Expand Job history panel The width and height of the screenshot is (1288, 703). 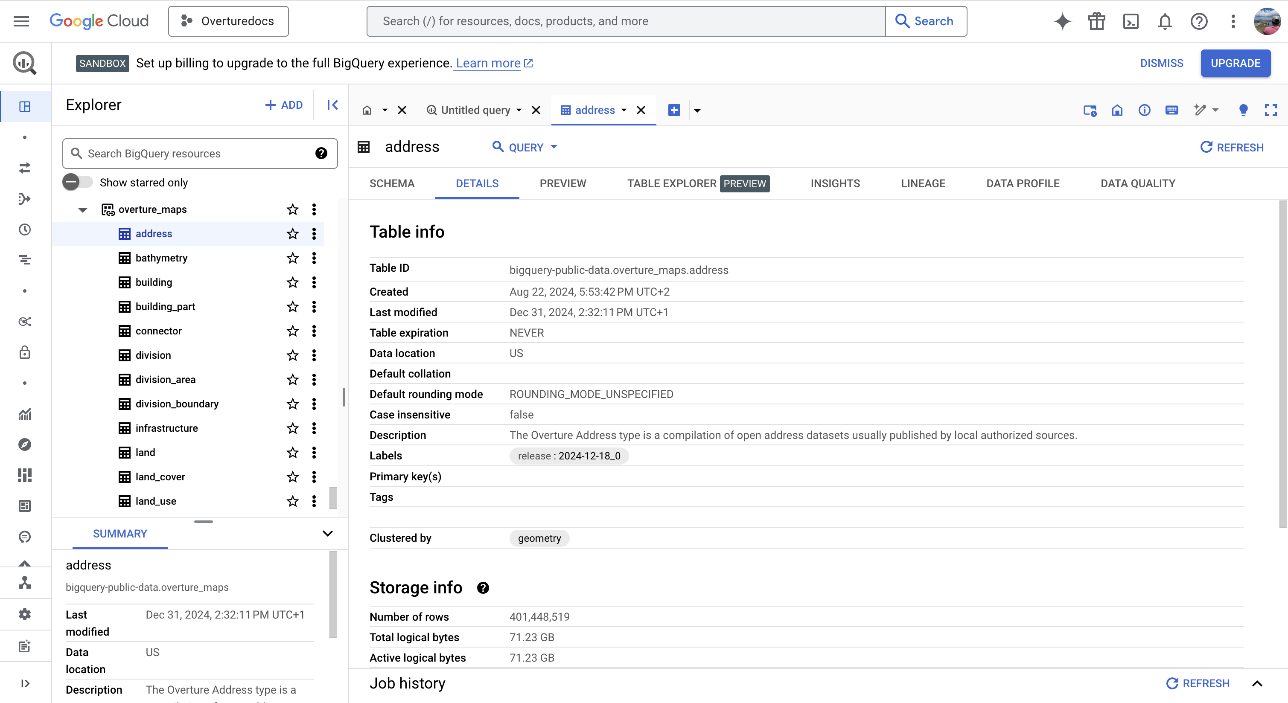pyautogui.click(x=1256, y=683)
